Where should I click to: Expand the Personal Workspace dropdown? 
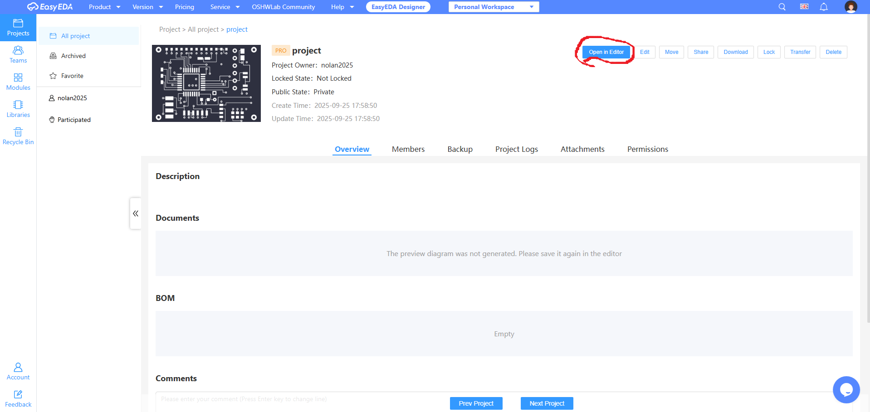pos(494,7)
